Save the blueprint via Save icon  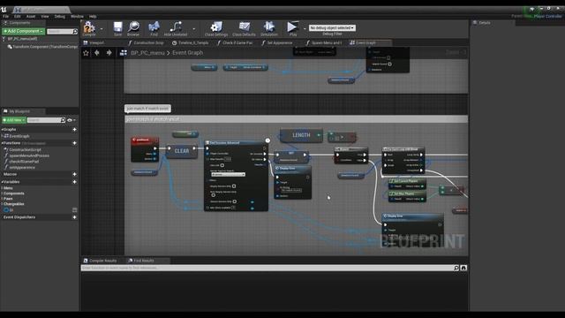tap(117, 28)
